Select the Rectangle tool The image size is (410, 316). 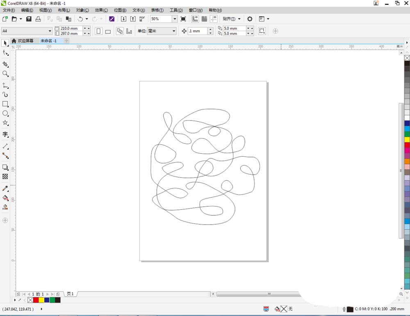5,104
